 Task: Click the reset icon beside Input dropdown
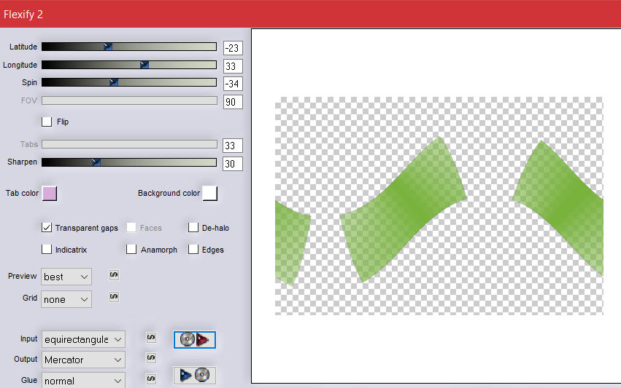pyautogui.click(x=151, y=338)
